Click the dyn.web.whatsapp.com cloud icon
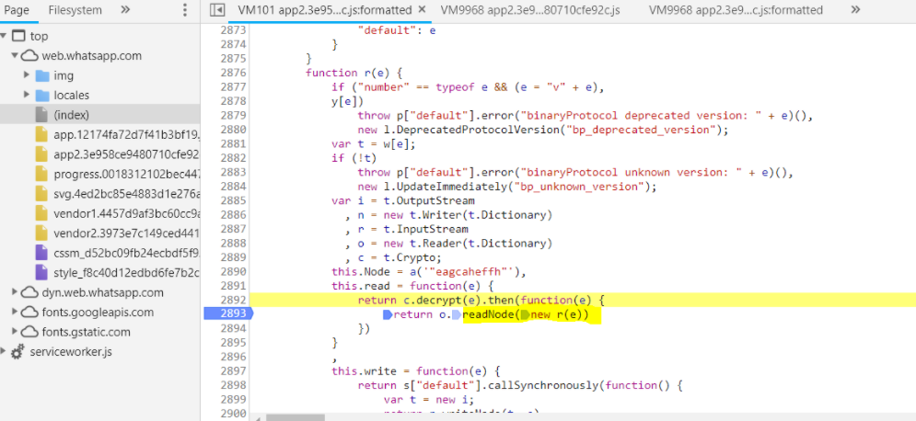The height and width of the screenshot is (421, 916). coord(29,292)
